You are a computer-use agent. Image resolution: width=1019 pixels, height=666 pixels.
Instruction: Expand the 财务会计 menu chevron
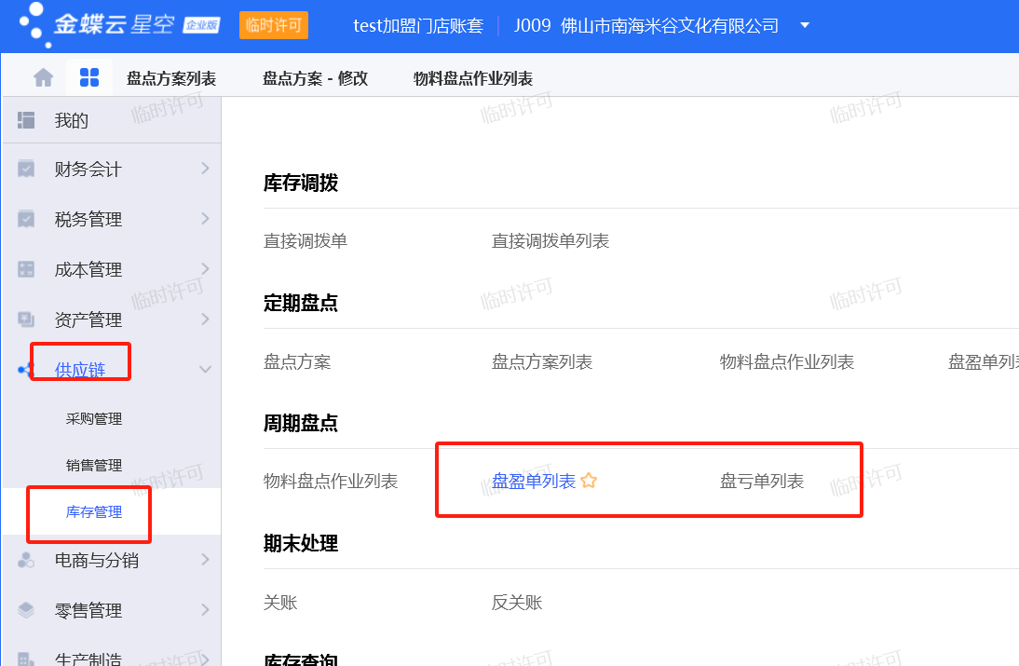pos(206,169)
